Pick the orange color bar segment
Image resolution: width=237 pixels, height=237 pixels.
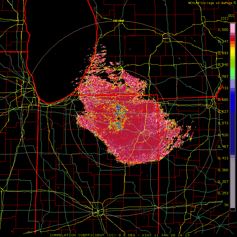point(233,46)
